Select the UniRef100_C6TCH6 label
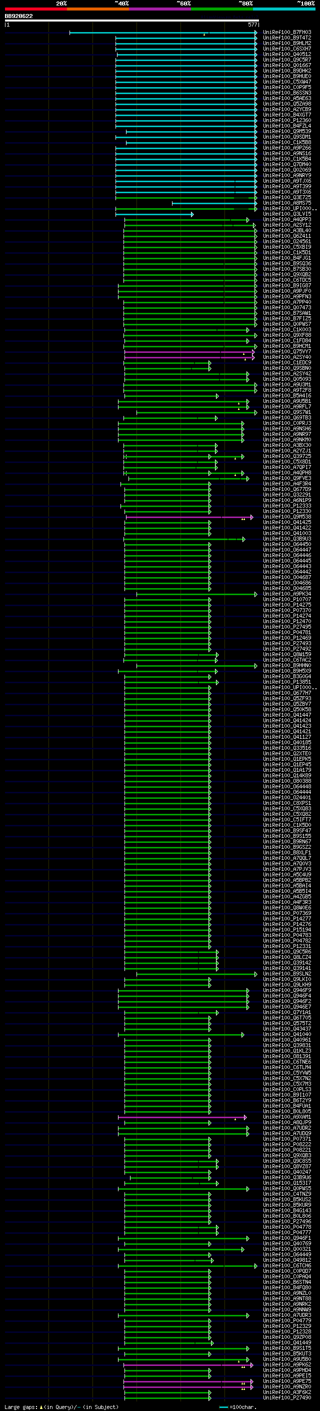The height and width of the screenshot is (1411, 320). 287,1266
